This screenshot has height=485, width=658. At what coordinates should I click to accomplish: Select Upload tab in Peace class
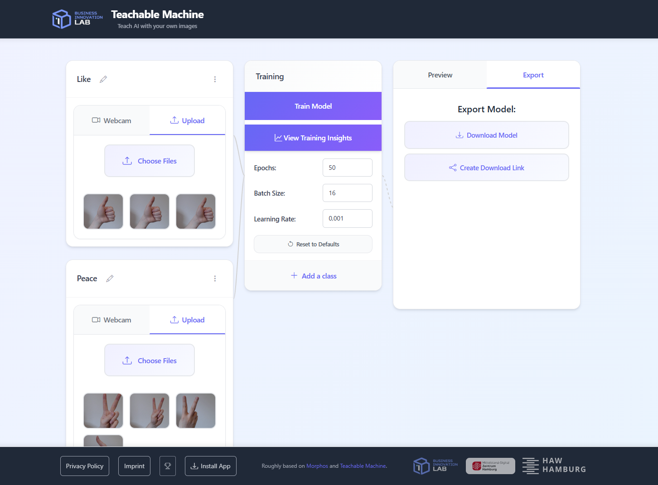(187, 320)
